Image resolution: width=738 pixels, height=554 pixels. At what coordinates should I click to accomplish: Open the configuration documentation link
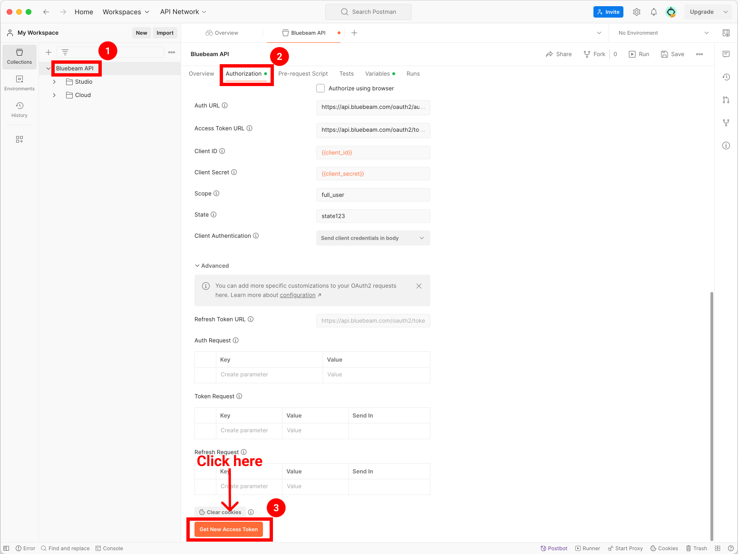298,295
